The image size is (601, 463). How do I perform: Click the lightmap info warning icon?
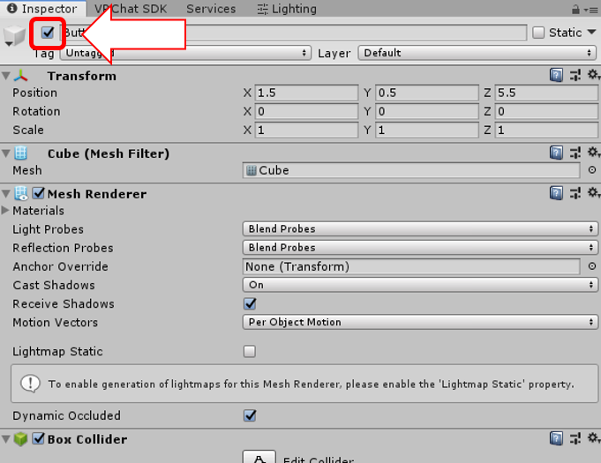30,383
